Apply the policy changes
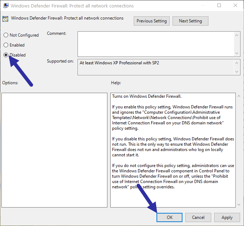Viewport: 244px width, 226px height. pyautogui.click(x=227, y=217)
